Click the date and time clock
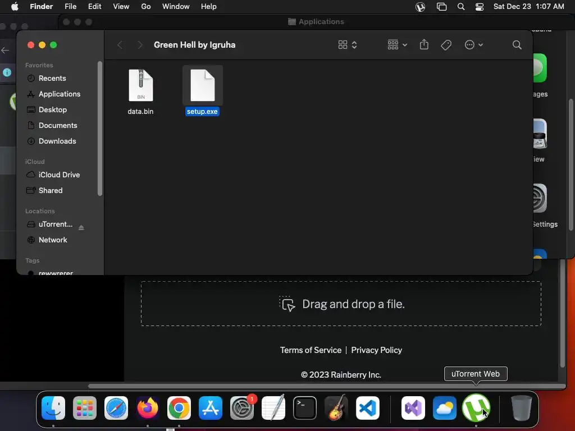 529,7
